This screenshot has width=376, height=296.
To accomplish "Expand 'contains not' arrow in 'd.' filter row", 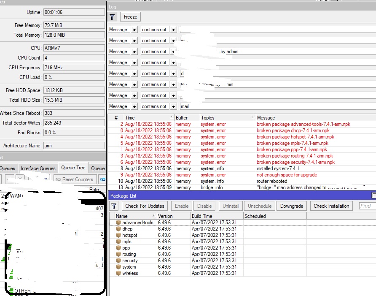I will (173, 73).
